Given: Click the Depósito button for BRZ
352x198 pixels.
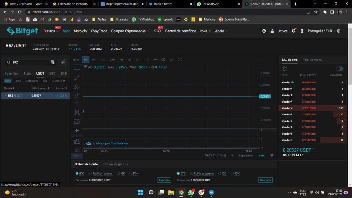Looking at the screenshot, I should coord(265,180).
